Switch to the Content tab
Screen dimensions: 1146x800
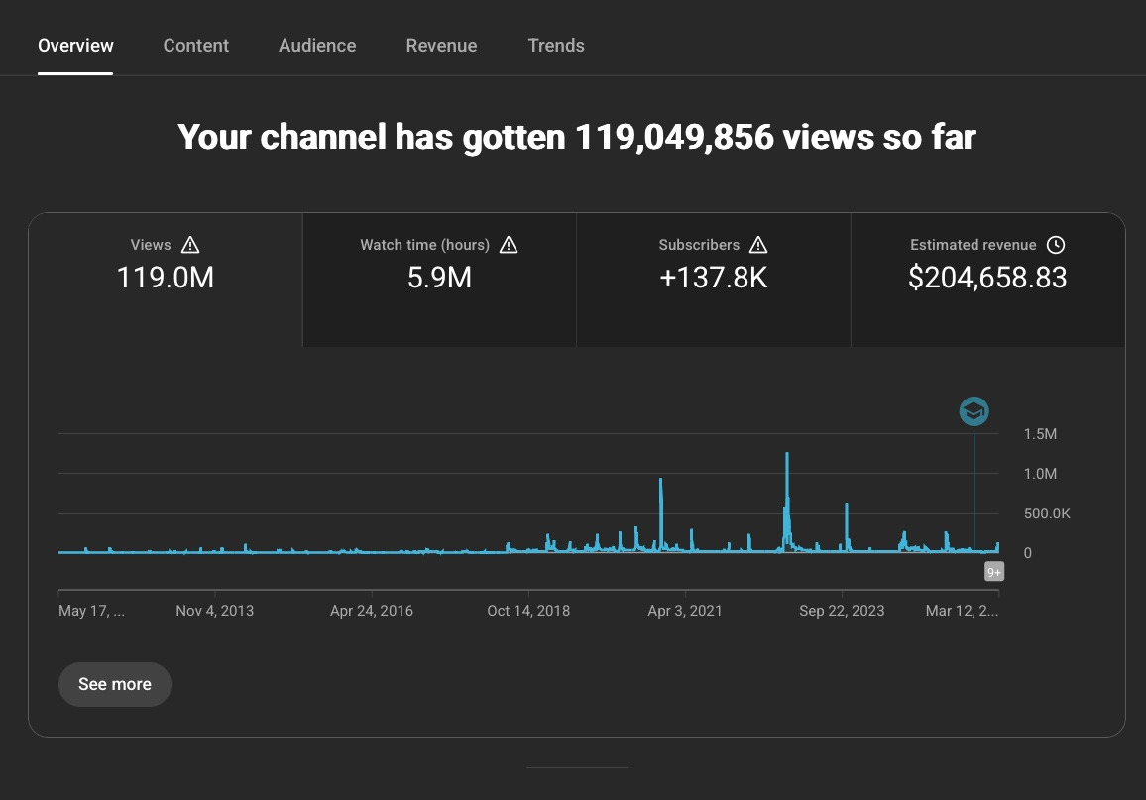coord(195,46)
